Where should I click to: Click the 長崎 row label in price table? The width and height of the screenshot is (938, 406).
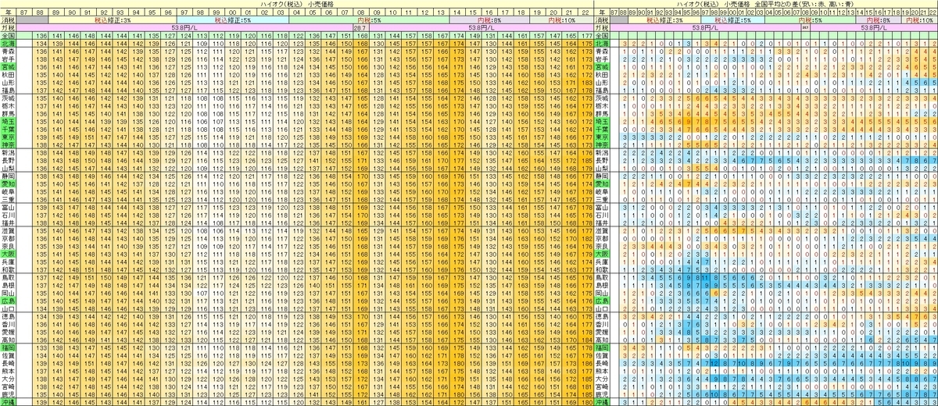pos(9,364)
